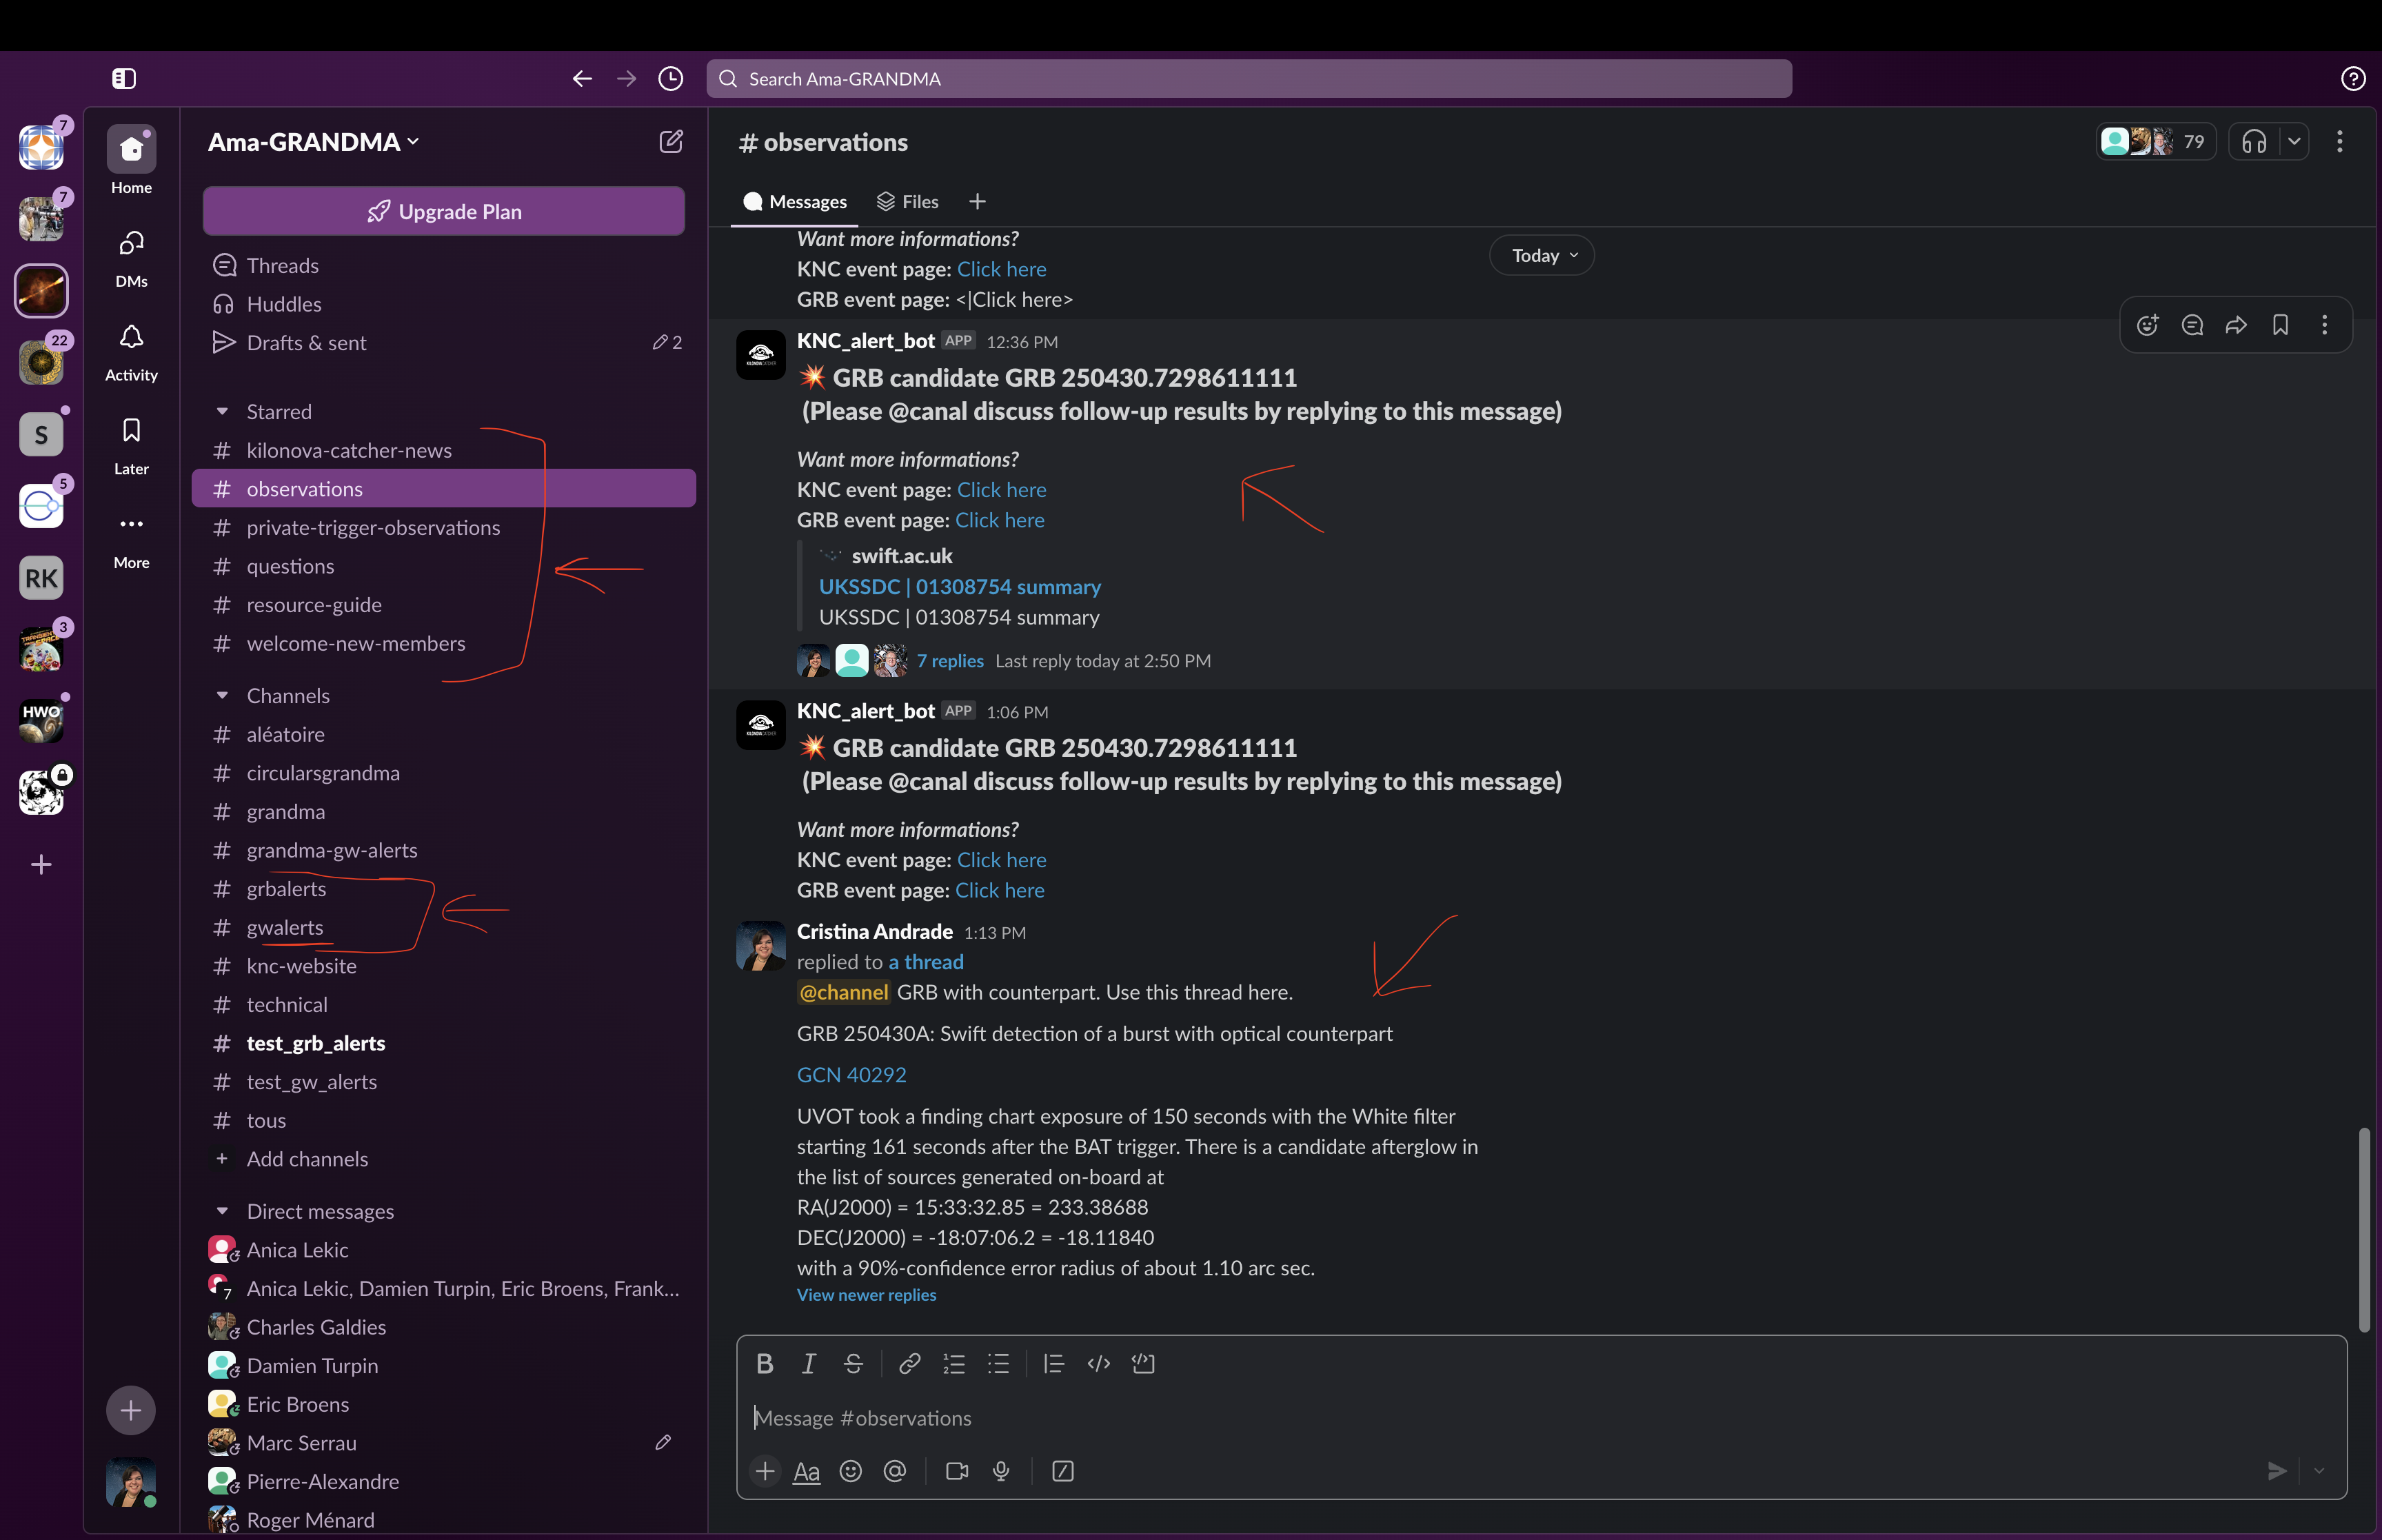Viewport: 2382px width, 1540px height.
Task: Insert a link in the composer
Action: click(909, 1364)
